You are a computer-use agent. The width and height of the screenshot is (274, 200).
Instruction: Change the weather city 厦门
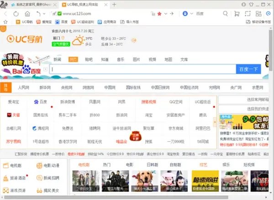[57, 38]
